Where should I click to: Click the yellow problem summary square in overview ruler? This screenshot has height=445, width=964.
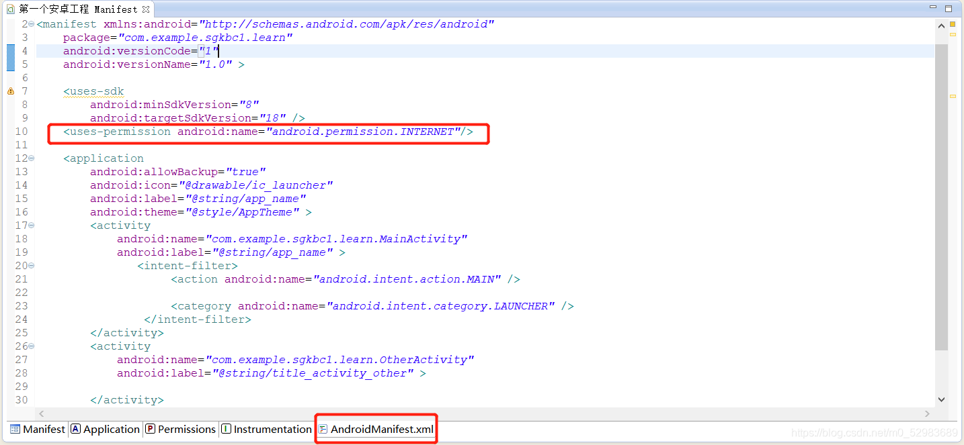(x=953, y=23)
